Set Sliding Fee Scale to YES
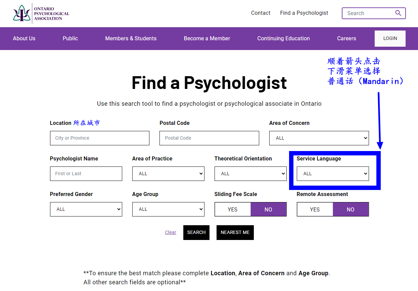The width and height of the screenshot is (418, 291). tap(232, 209)
